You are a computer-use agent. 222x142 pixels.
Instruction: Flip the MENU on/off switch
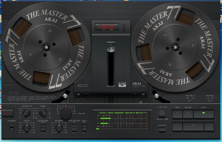pos(84,127)
